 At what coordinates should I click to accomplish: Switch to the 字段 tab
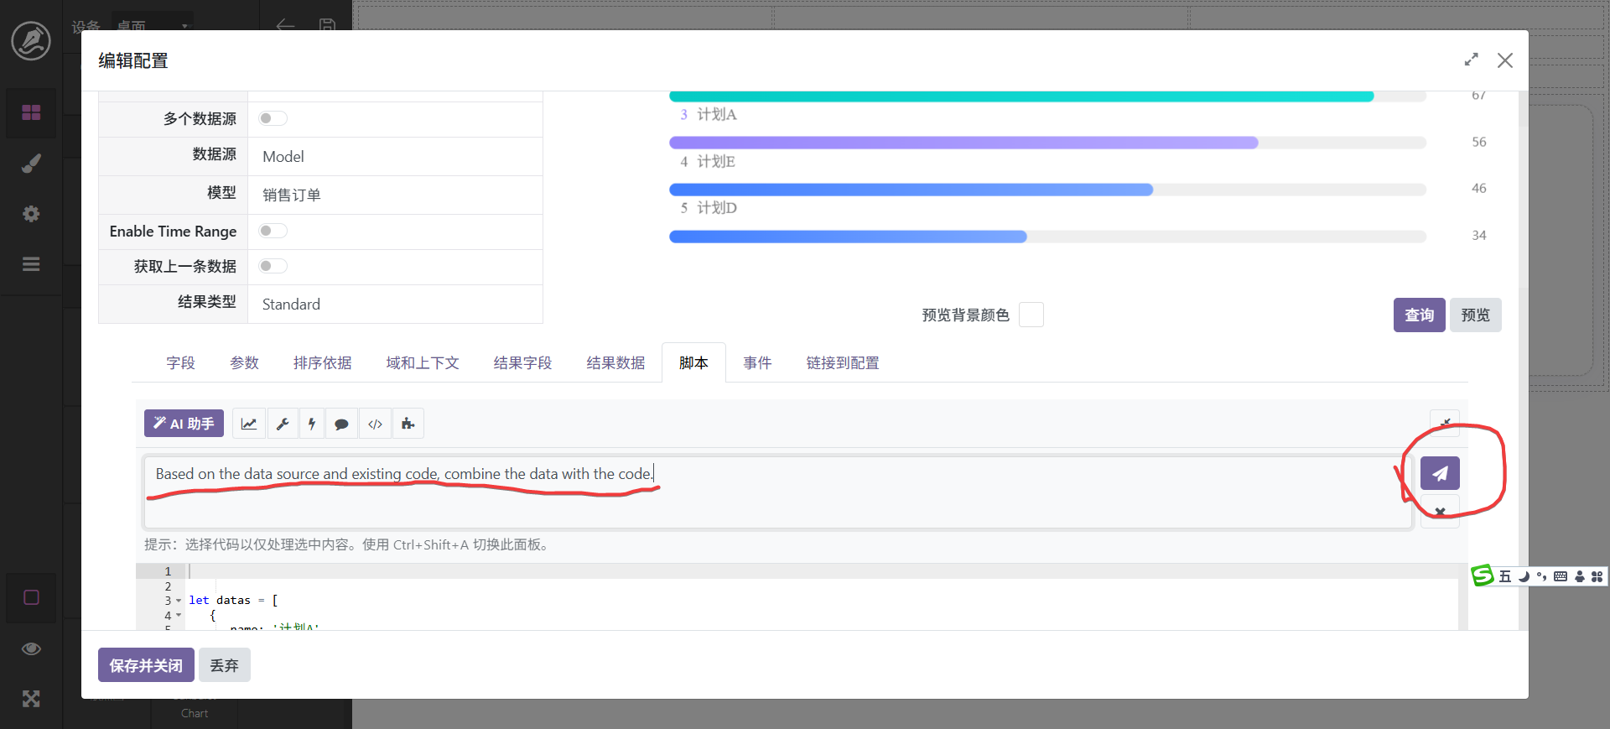click(x=180, y=362)
